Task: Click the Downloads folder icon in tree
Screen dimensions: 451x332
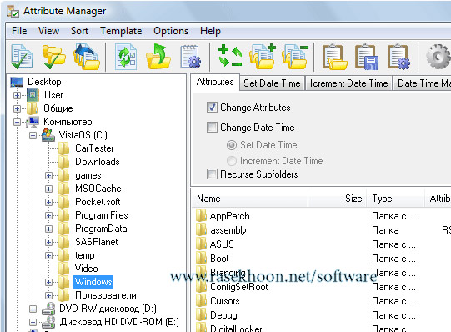Action: pyautogui.click(x=63, y=162)
